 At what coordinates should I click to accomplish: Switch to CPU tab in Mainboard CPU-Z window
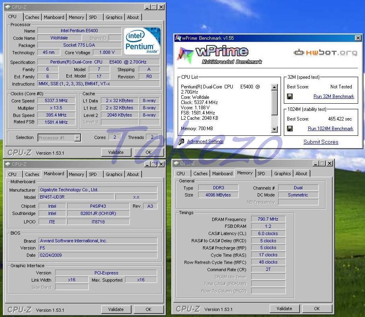[x=12, y=174]
